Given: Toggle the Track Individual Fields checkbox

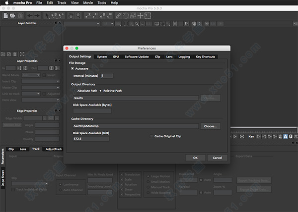Looking at the screenshot, I should (13, 189).
